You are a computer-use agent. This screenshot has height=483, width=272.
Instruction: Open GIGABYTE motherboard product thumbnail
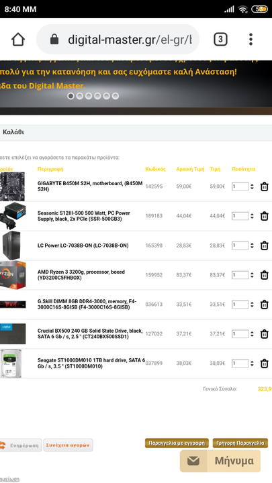[12, 186]
